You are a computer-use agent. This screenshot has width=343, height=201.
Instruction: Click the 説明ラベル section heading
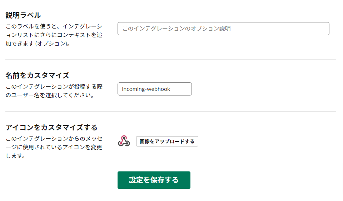(23, 15)
